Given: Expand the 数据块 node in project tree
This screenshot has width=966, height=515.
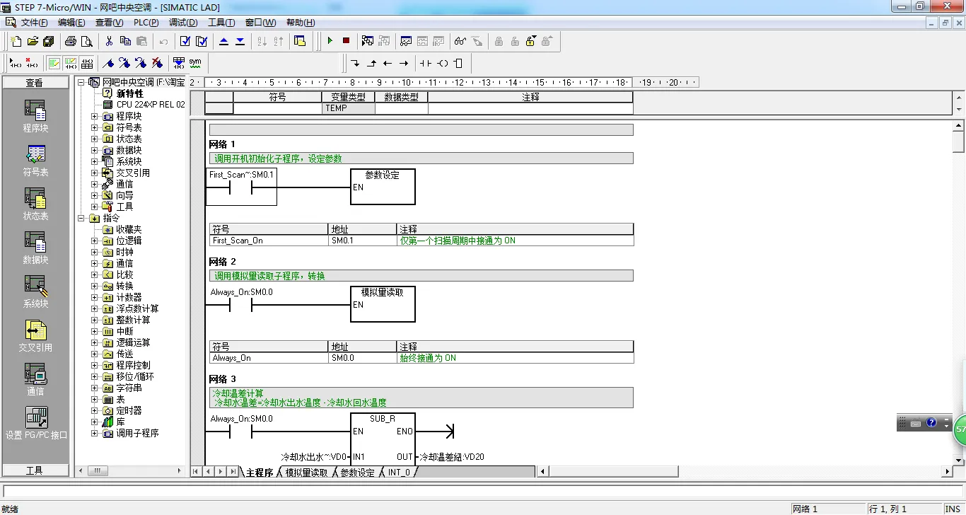Looking at the screenshot, I should (95, 150).
